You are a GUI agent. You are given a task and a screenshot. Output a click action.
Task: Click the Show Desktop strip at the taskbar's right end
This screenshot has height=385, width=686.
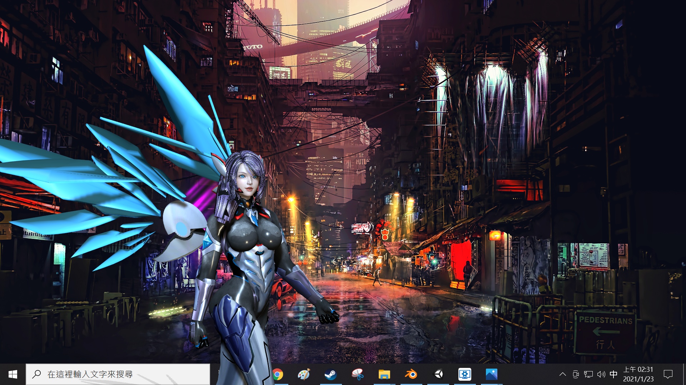click(684, 374)
